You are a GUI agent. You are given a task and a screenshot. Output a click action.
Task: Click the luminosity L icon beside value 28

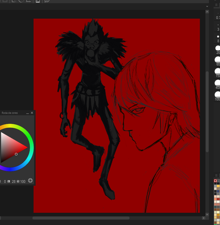9,181
